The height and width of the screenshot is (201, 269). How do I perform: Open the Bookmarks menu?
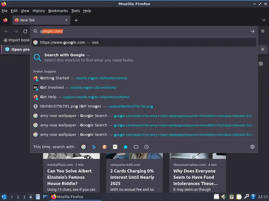[58, 11]
